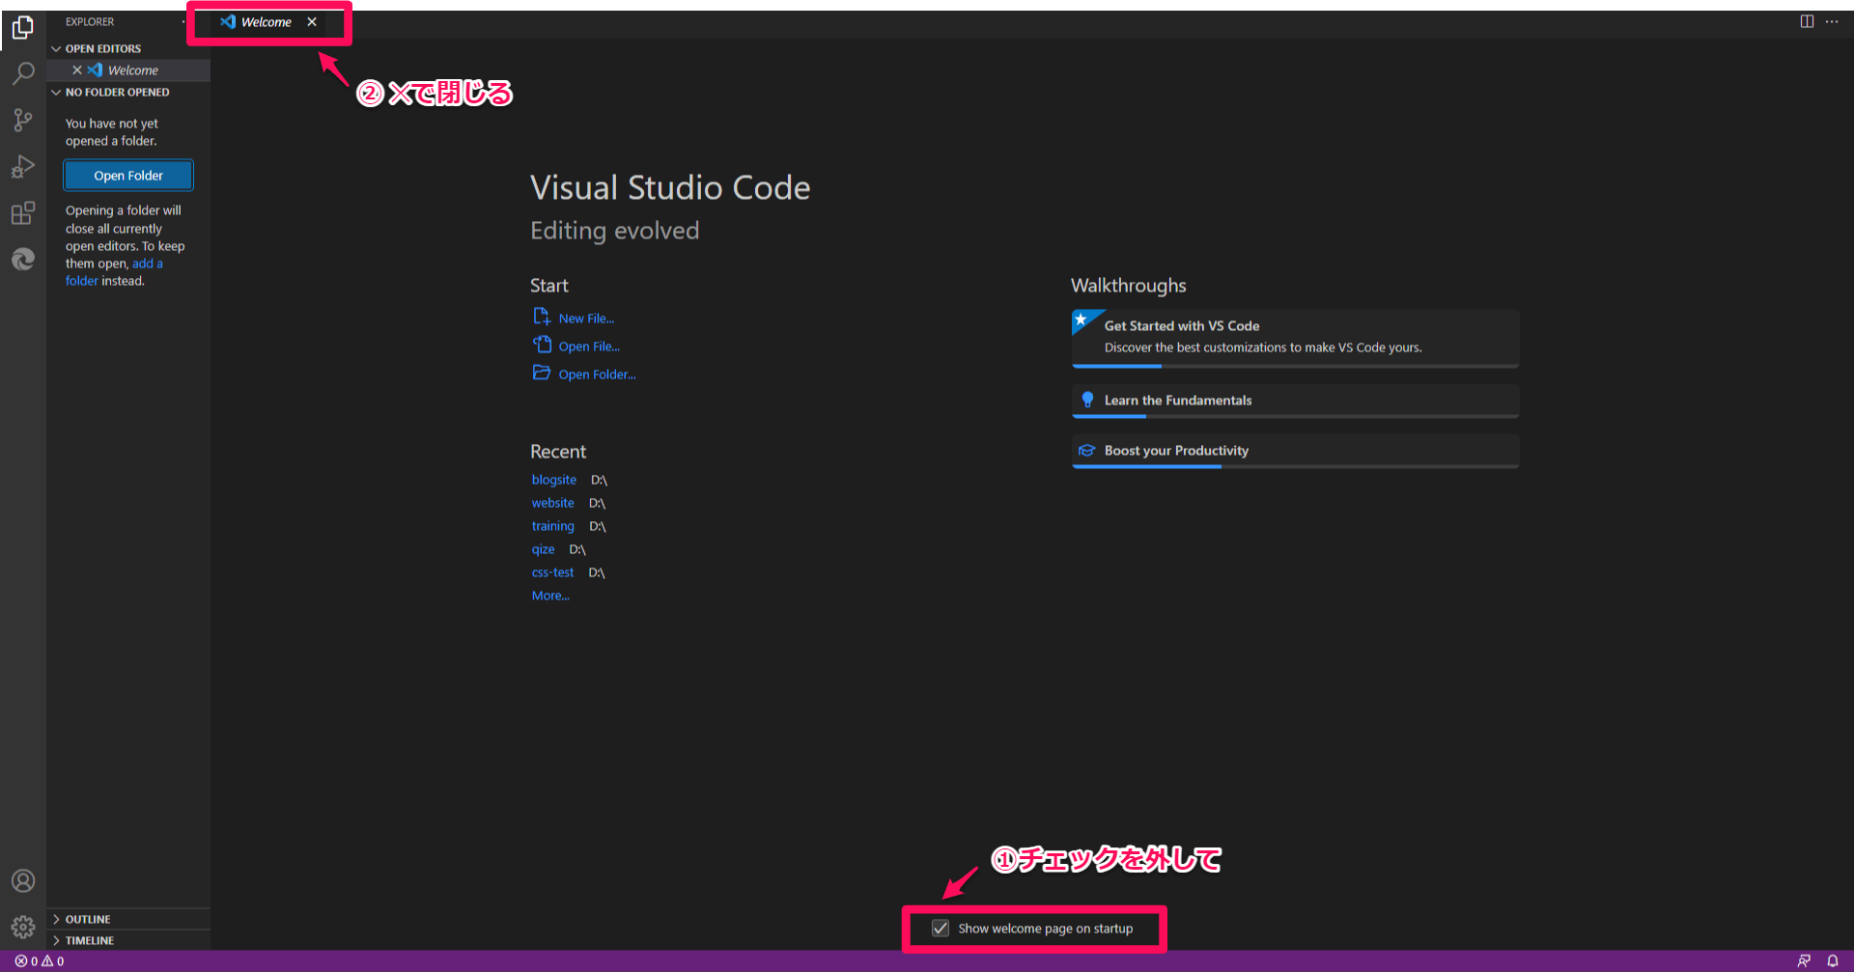
Task: Open Get Started with VS Code walkthrough
Action: click(1295, 338)
